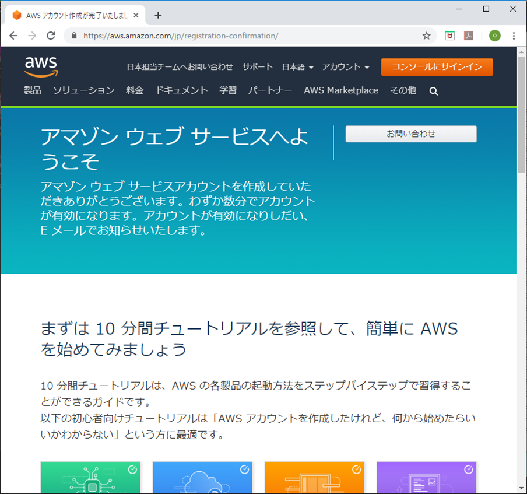Open the site search magnifier icon
Image resolution: width=527 pixels, height=494 pixels.
434,91
